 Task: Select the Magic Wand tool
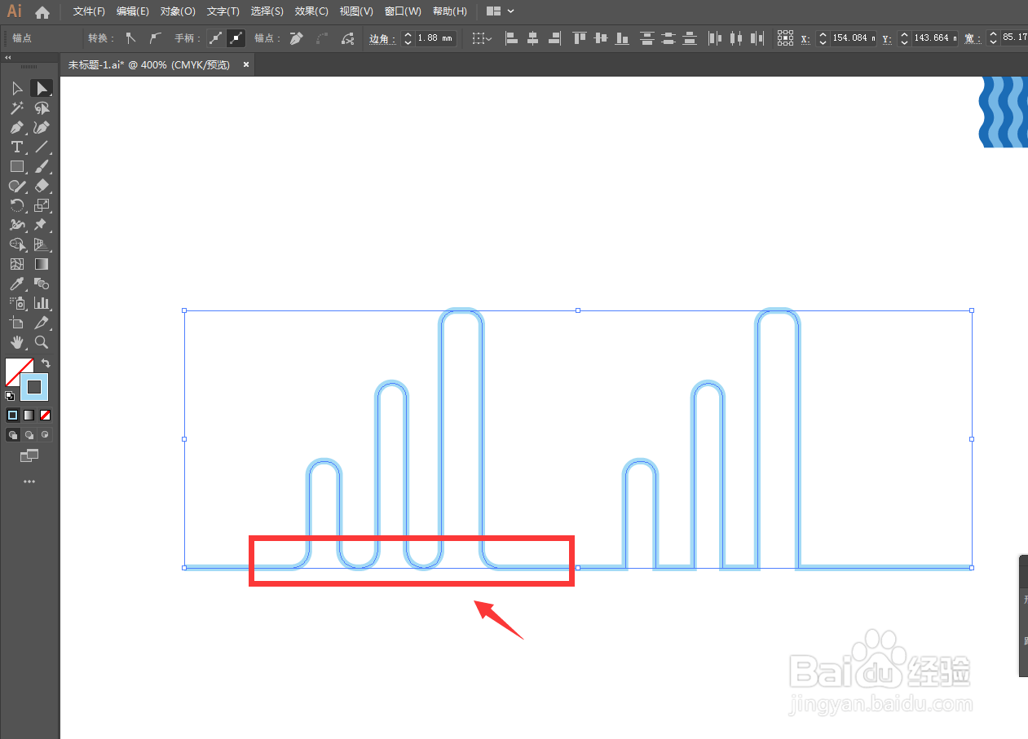(x=17, y=108)
